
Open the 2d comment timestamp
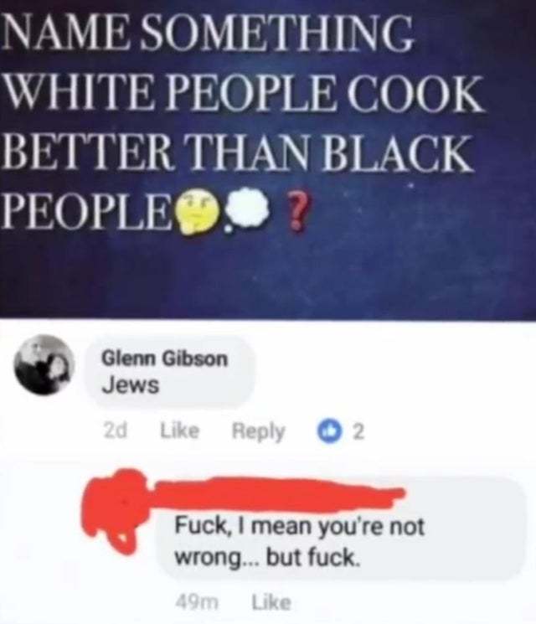click(x=115, y=431)
